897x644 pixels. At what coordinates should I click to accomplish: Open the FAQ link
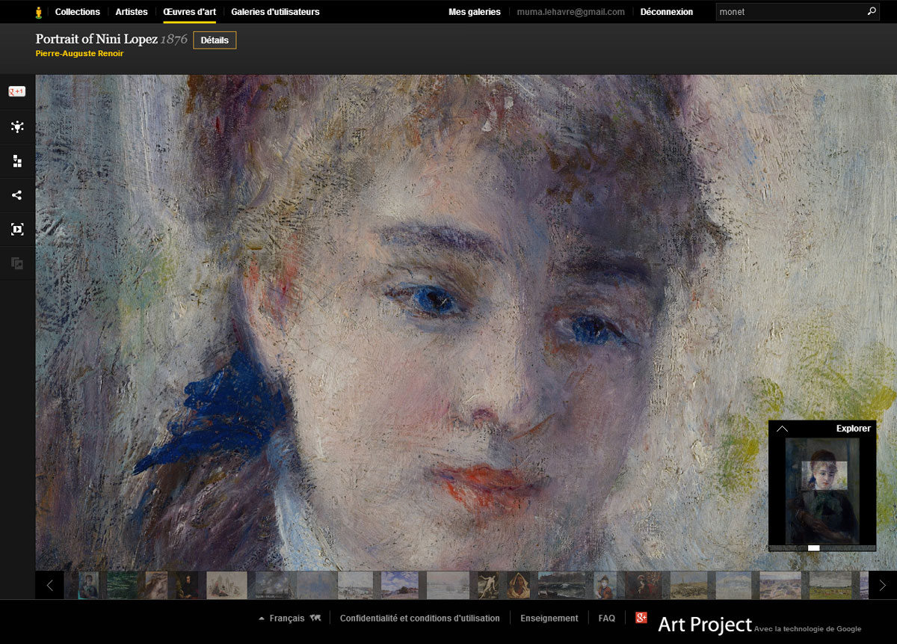607,619
